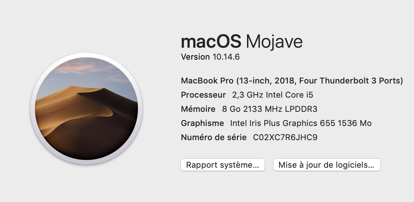Open Mise à jour de logiciels…
Image resolution: width=414 pixels, height=202 pixels.
pos(327,165)
